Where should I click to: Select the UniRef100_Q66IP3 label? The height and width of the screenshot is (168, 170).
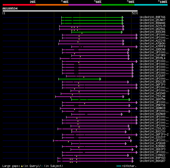[152, 149]
